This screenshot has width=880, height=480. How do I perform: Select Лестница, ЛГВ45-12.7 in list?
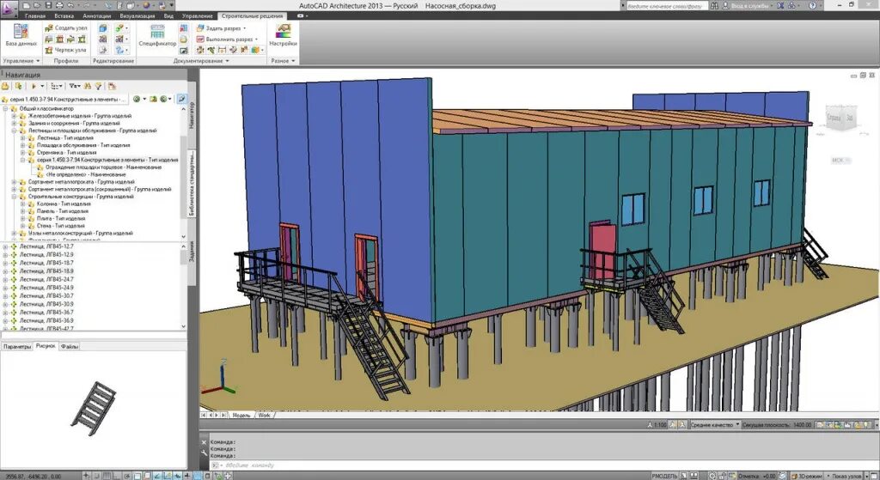tap(46, 246)
